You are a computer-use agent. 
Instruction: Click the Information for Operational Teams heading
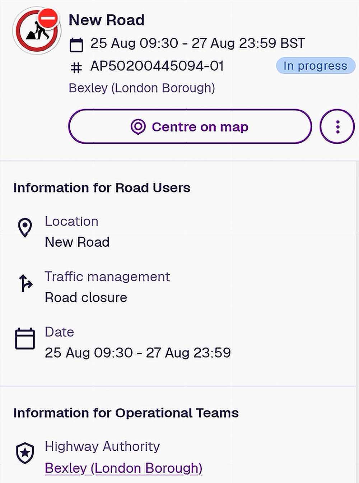pos(126,413)
